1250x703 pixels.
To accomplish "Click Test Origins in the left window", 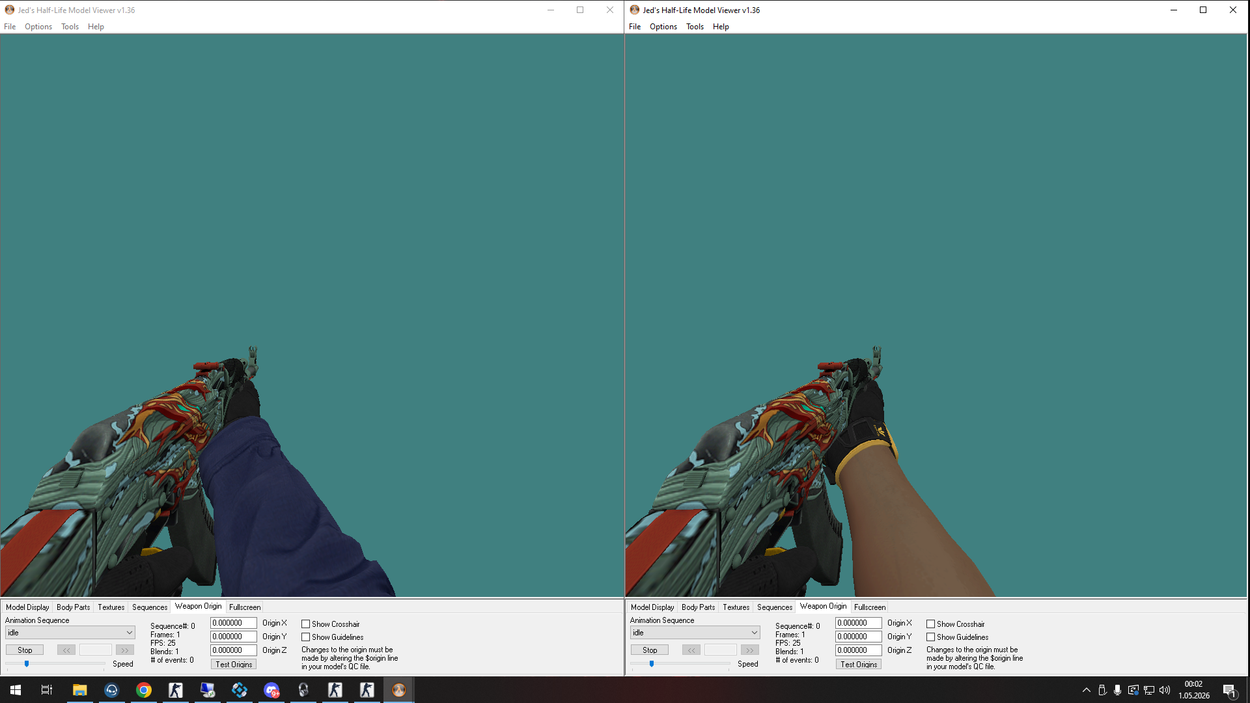I will pyautogui.click(x=234, y=665).
